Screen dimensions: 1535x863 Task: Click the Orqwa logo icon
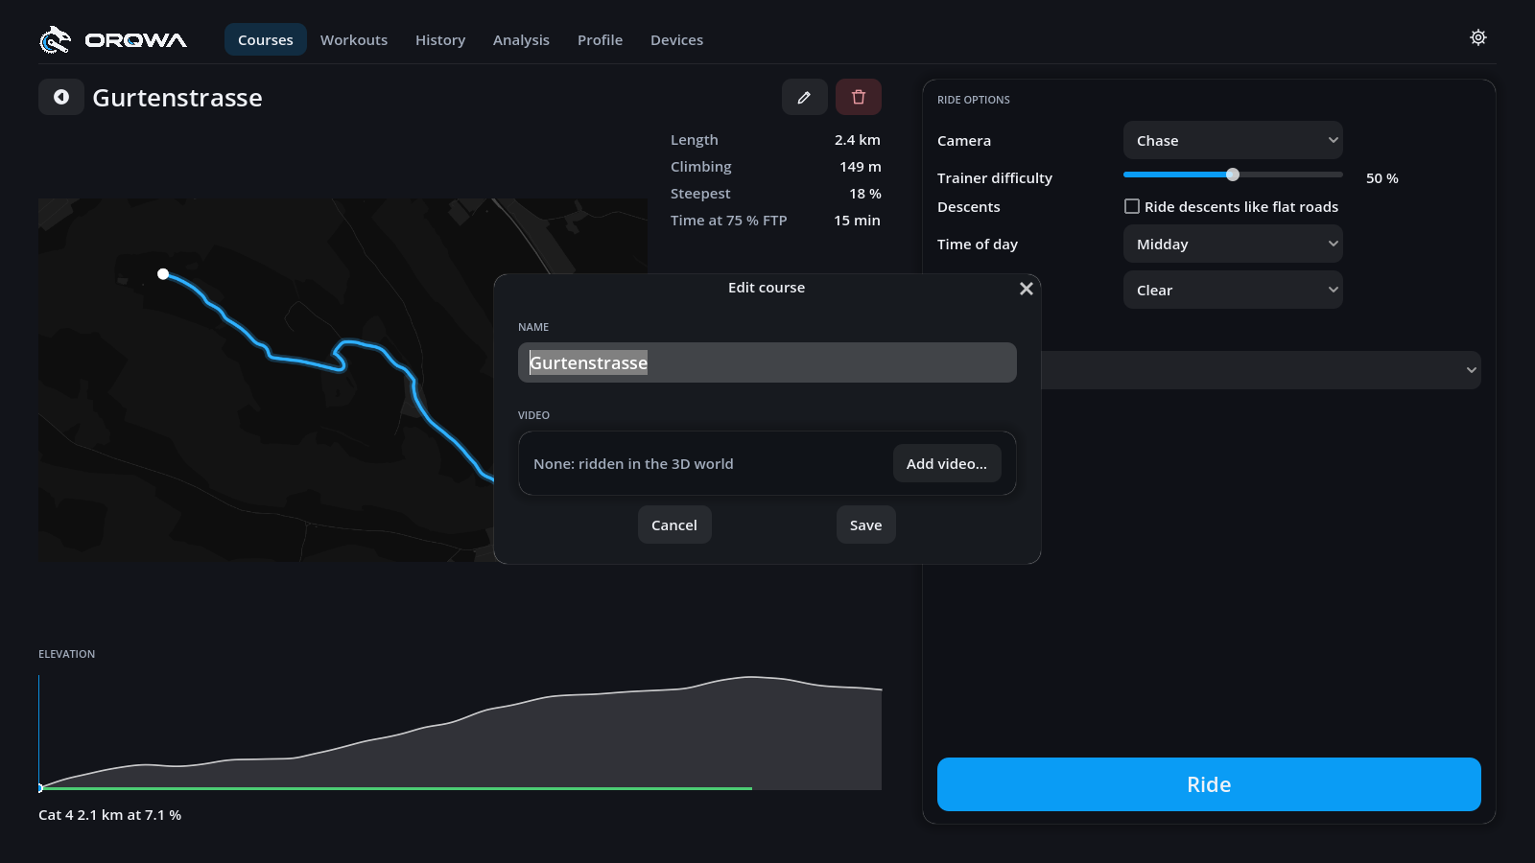pyautogui.click(x=56, y=39)
